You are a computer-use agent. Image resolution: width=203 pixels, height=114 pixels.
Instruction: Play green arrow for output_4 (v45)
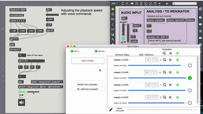click(x=178, y=97)
